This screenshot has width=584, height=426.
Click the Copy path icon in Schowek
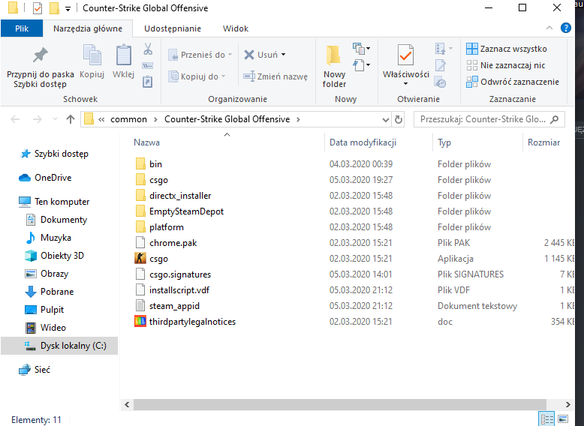(147, 66)
